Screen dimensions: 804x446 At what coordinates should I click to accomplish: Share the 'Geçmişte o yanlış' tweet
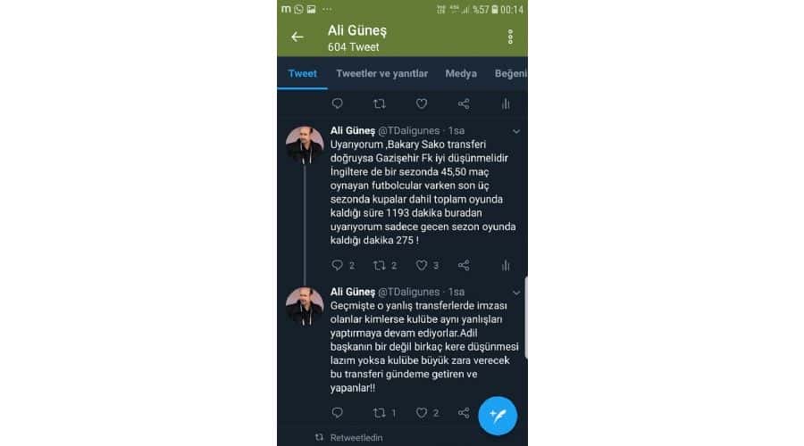click(464, 413)
